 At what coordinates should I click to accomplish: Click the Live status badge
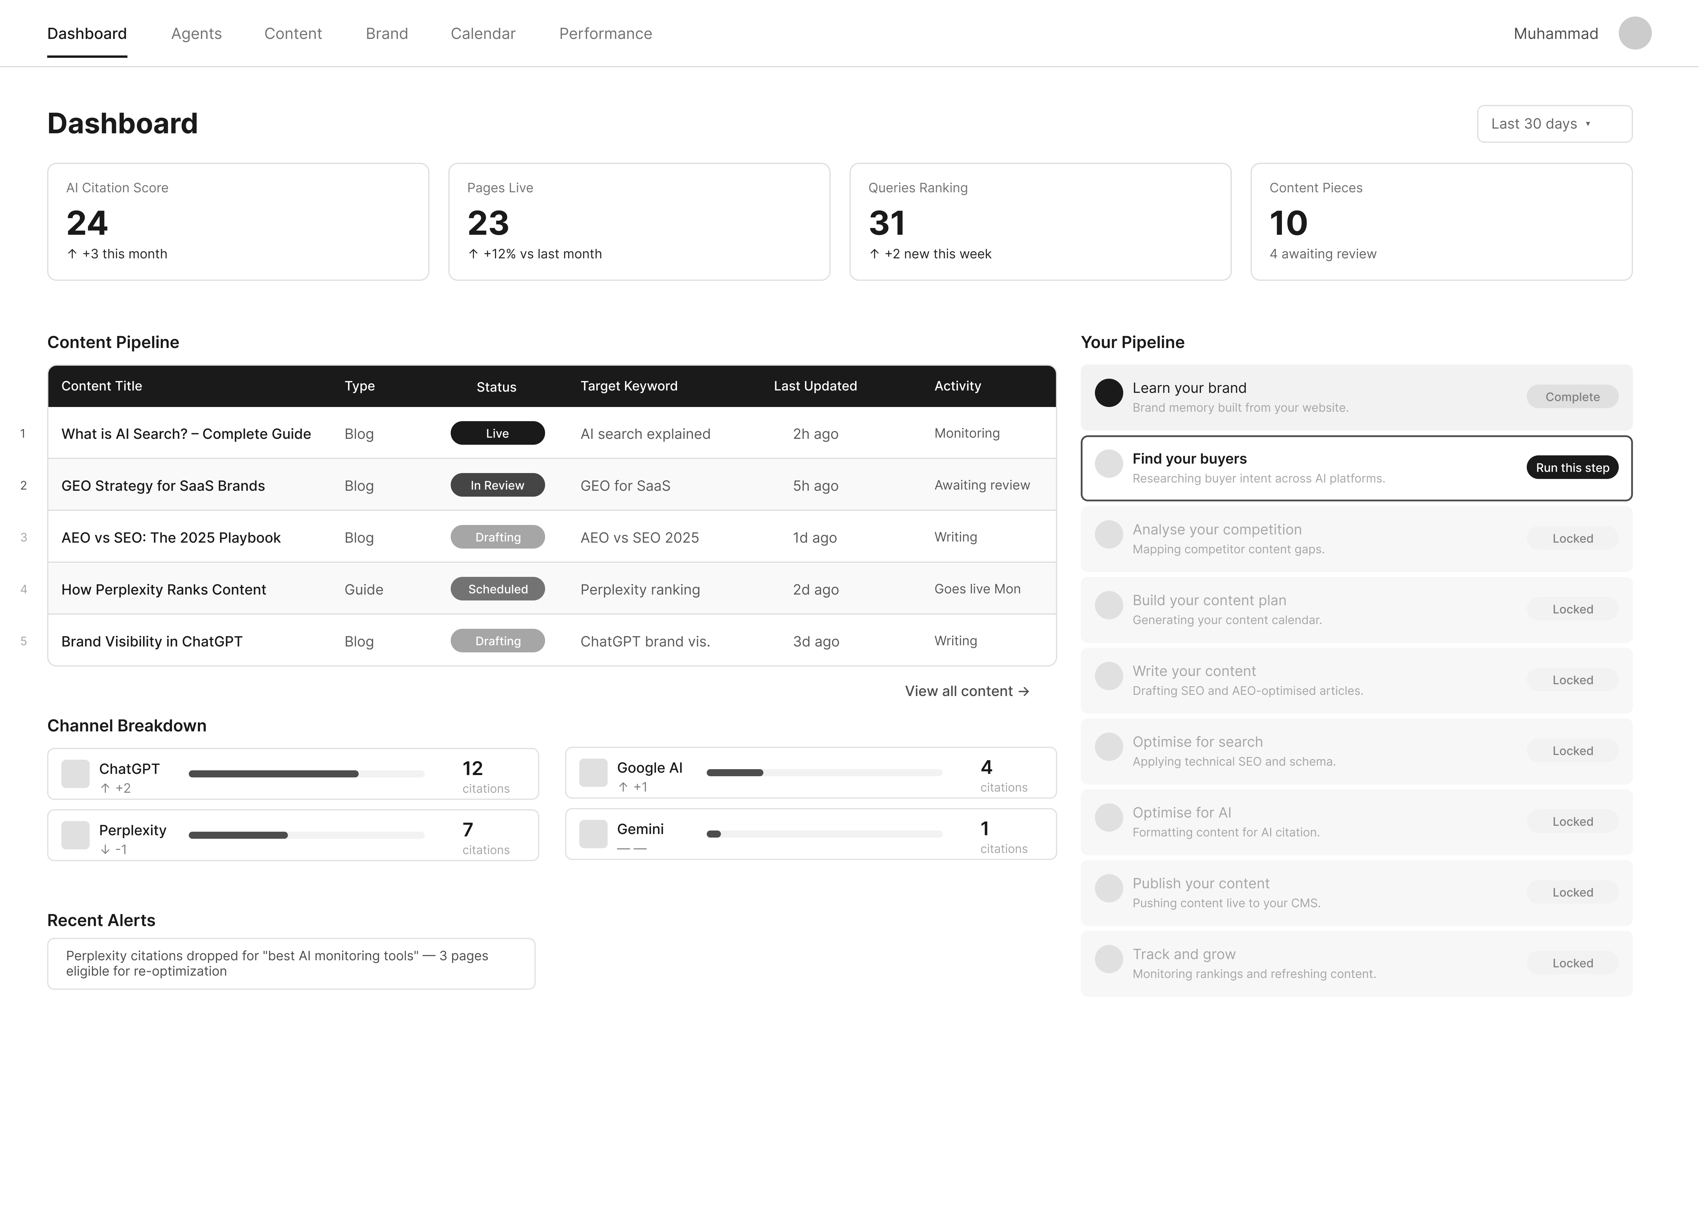pos(497,433)
